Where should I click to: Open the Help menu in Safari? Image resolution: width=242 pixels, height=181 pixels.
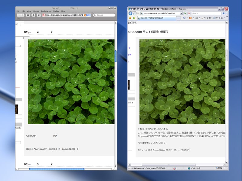click(x=63, y=11)
